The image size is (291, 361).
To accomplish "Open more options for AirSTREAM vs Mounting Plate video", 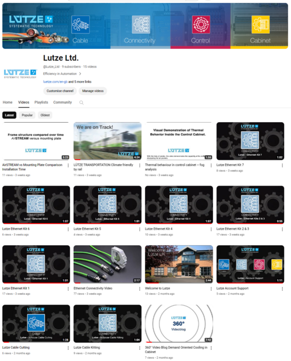I will pos(68,165).
